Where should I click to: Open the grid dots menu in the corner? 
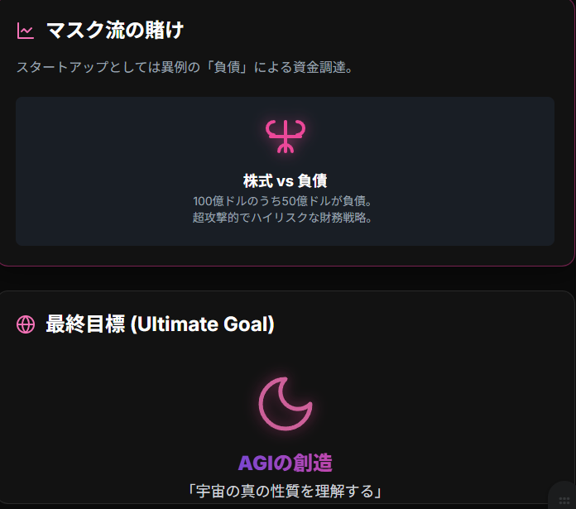(x=564, y=499)
